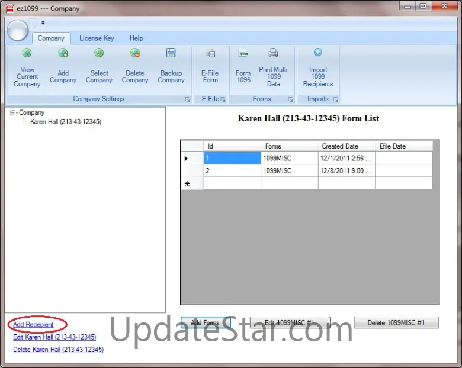462x368 pixels.
Task: Click the 12/8/2011 9:00 date cell
Action: coord(346,171)
